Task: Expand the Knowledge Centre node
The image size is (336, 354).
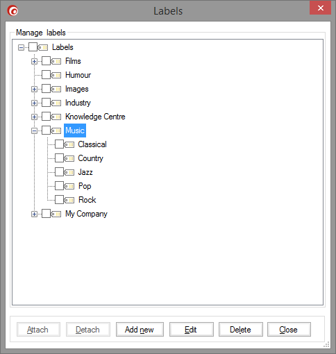Action: 34,117
